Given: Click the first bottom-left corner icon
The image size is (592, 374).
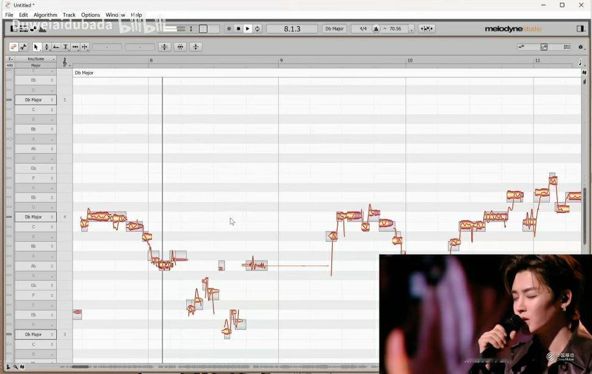Looking at the screenshot, I should coord(9,367).
